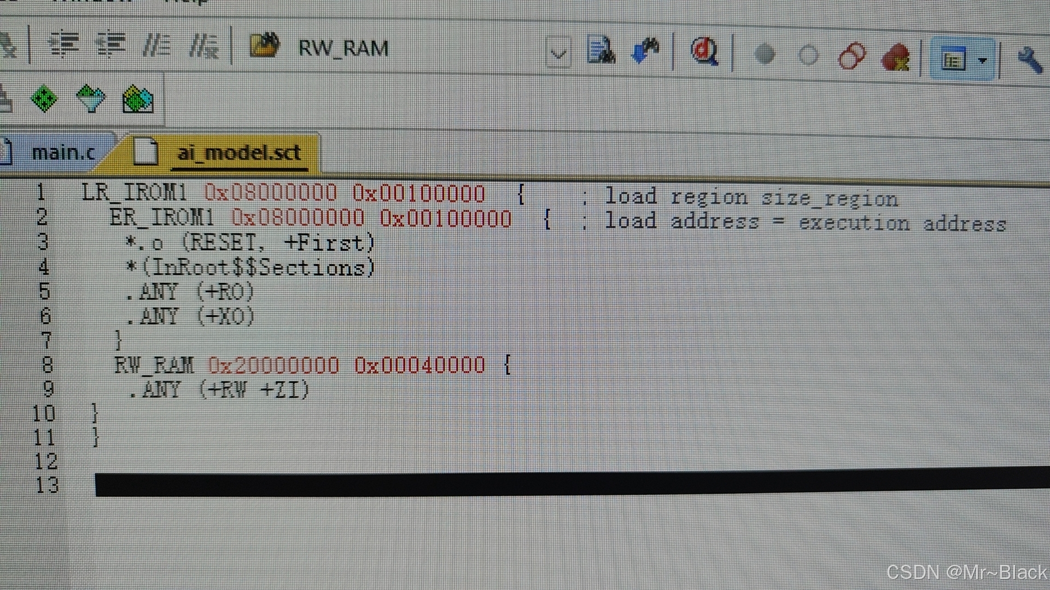1050x590 pixels.
Task: Select the ai_model.sct tab
Action: click(x=238, y=153)
